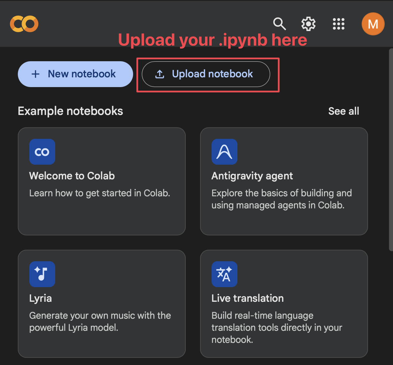Click the vertical scrollbar on the right
The width and height of the screenshot is (393, 365).
click(x=391, y=149)
